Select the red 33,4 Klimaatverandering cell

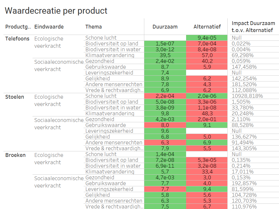coord(207,172)
